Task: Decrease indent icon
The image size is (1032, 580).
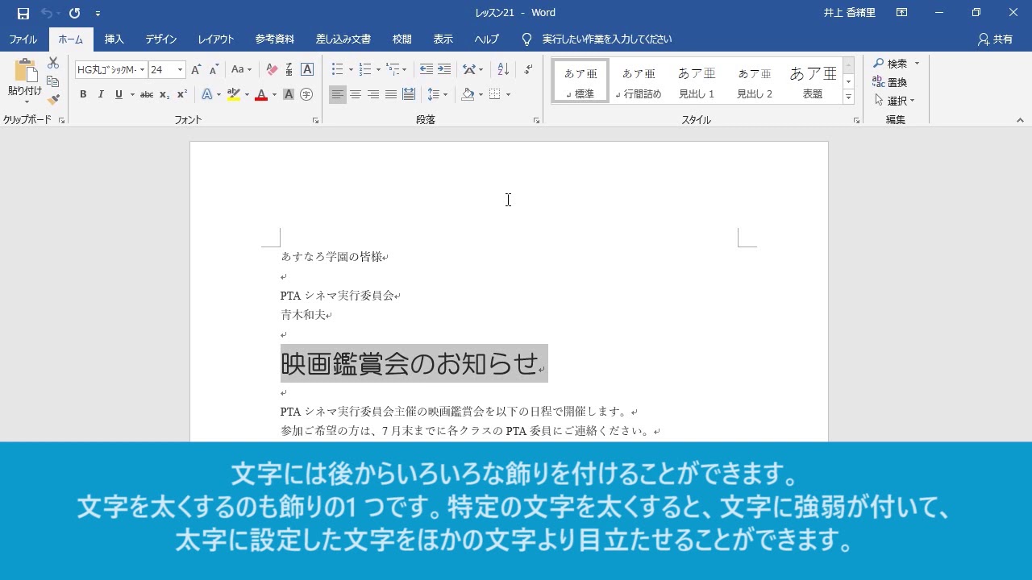Action: pos(427,70)
